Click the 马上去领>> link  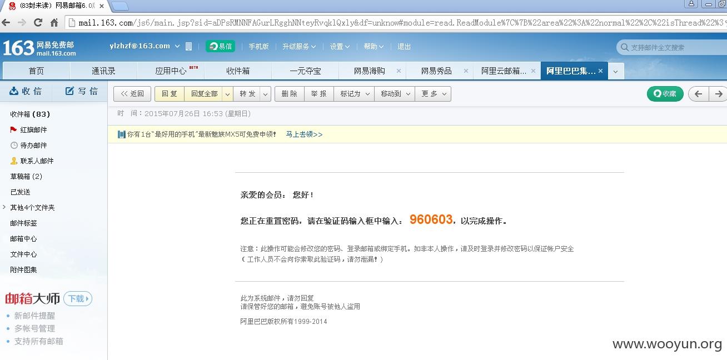(x=304, y=134)
